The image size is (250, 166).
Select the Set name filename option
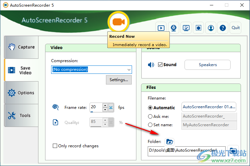pyautogui.click(x=150, y=125)
